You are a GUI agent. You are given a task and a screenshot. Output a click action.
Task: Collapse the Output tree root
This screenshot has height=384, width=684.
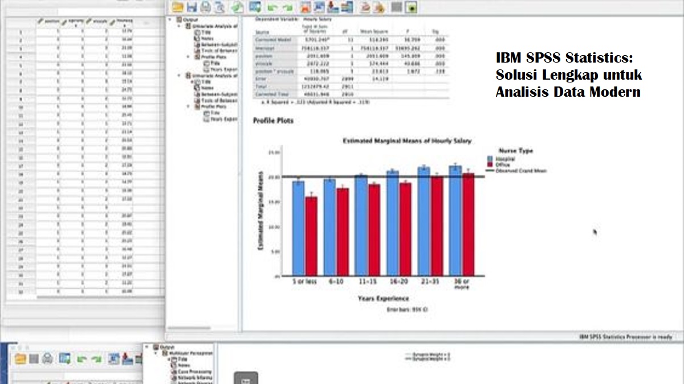[x=169, y=19]
